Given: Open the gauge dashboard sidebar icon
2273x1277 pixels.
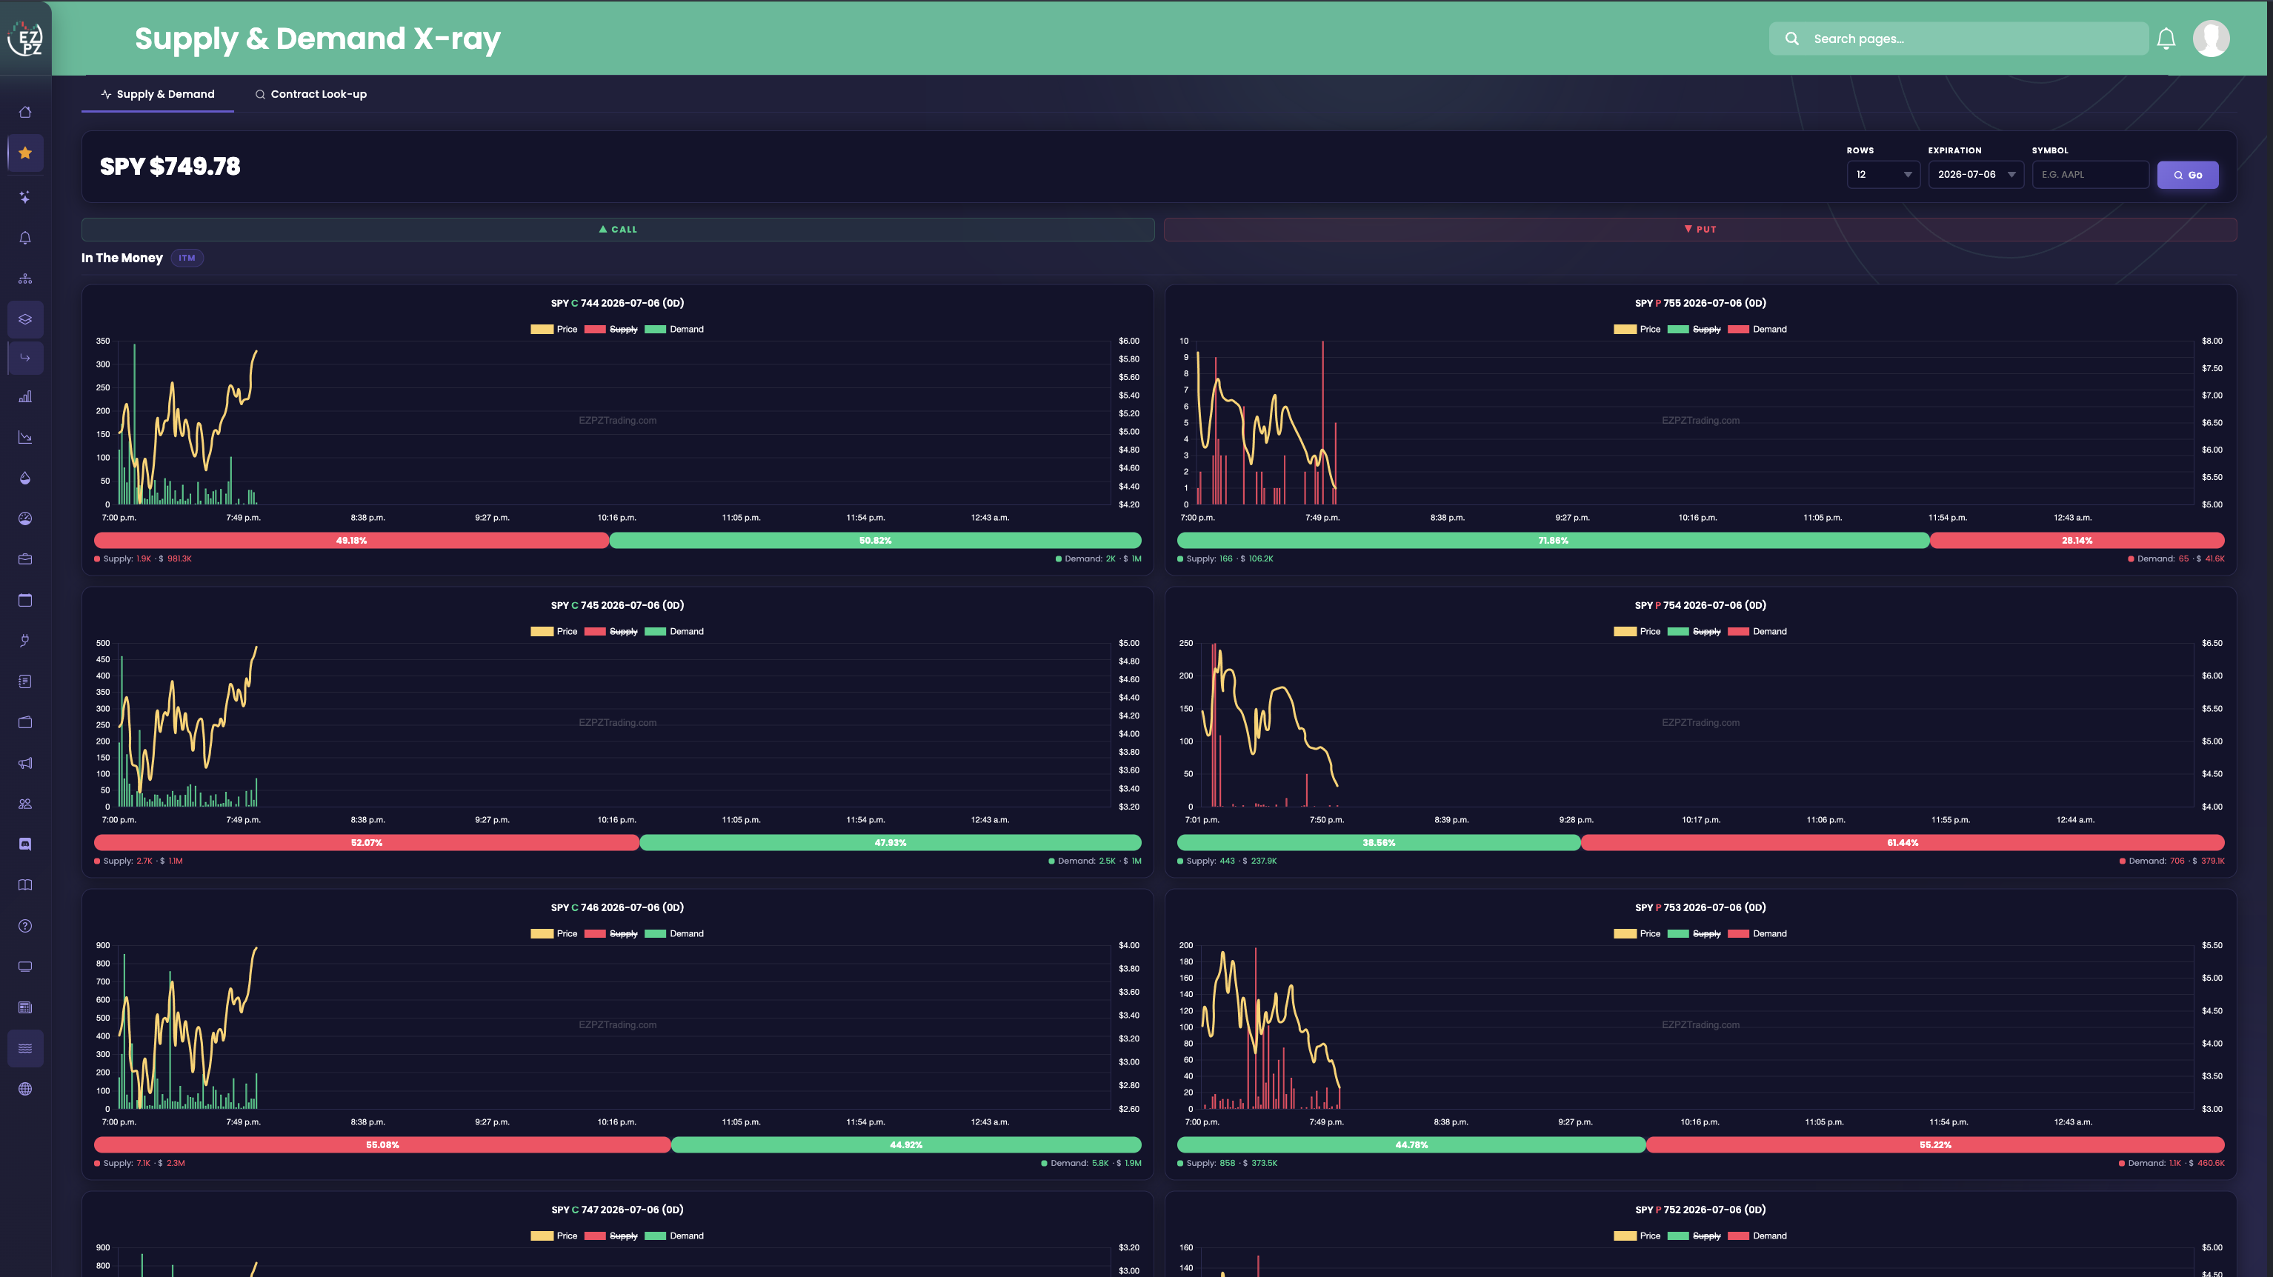Looking at the screenshot, I should (x=24, y=519).
